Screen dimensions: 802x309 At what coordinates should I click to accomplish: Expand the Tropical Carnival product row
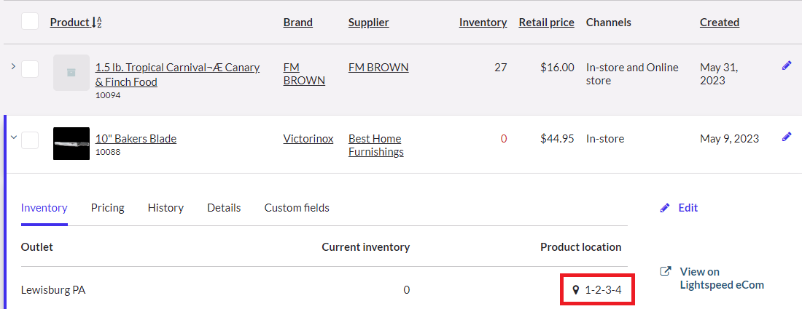tap(13, 66)
